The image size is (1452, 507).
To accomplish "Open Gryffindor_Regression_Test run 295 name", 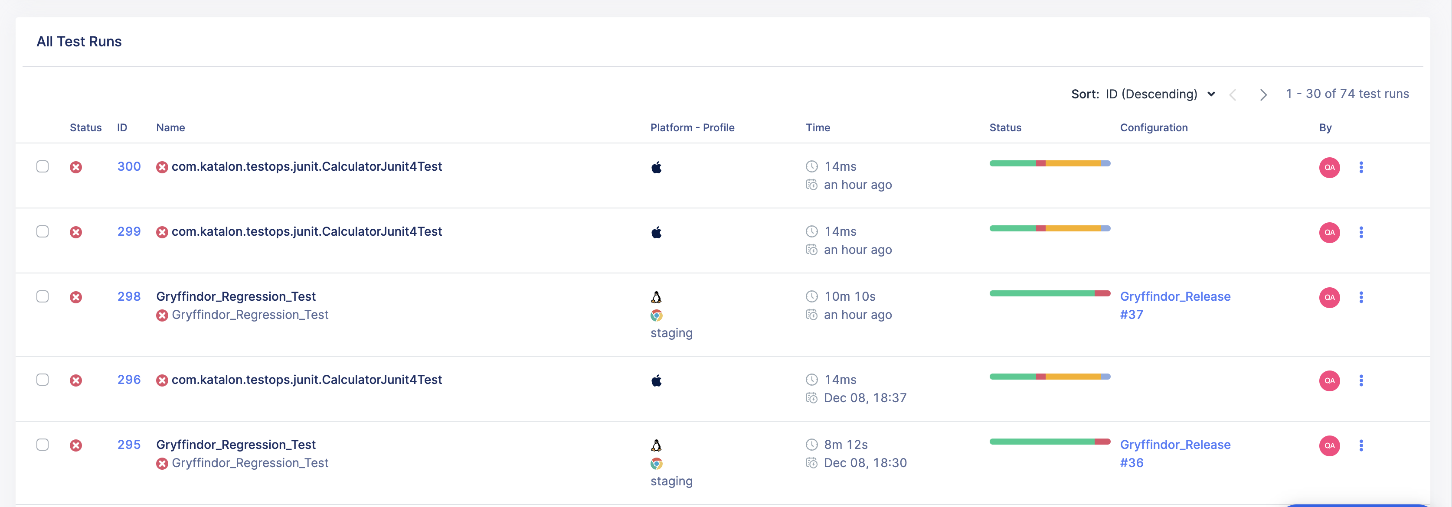I will click(235, 445).
